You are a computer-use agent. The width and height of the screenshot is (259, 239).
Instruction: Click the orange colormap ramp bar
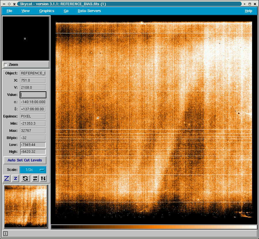point(154,227)
